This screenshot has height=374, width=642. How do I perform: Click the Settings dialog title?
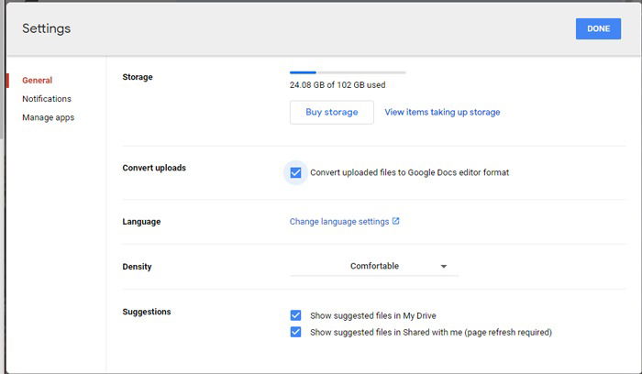click(x=46, y=28)
